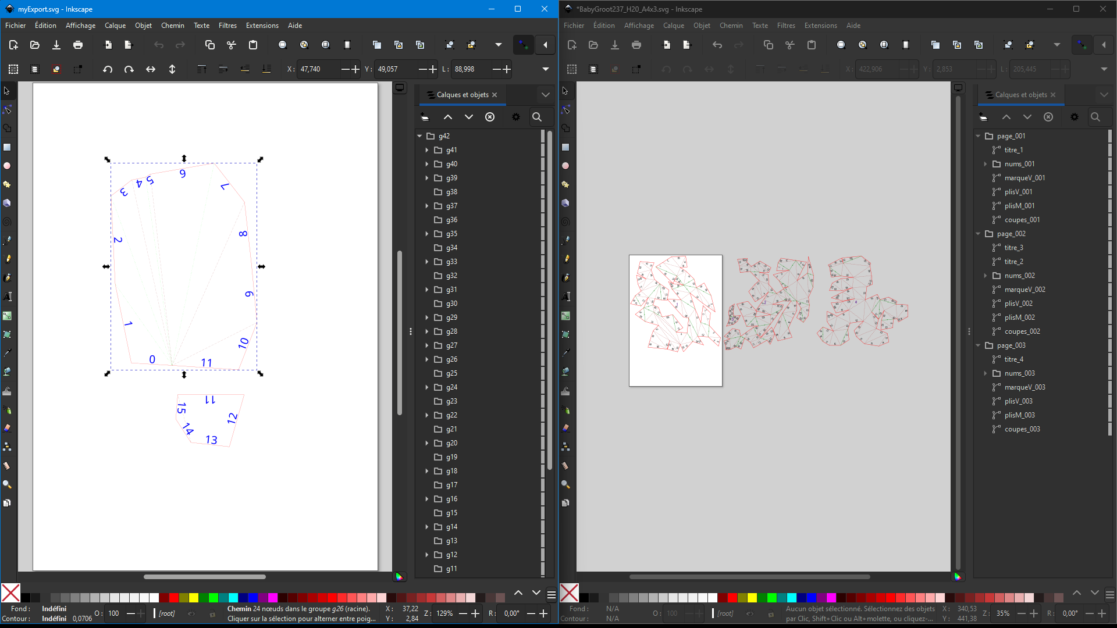Toggle color management icon in BabyGroot canvas corner
This screenshot has height=628, width=1117.
click(958, 576)
